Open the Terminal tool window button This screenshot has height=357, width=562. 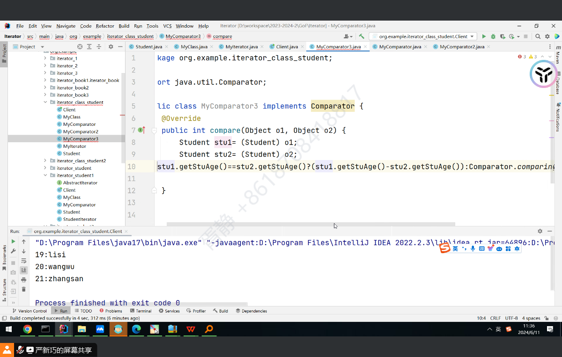(140, 311)
